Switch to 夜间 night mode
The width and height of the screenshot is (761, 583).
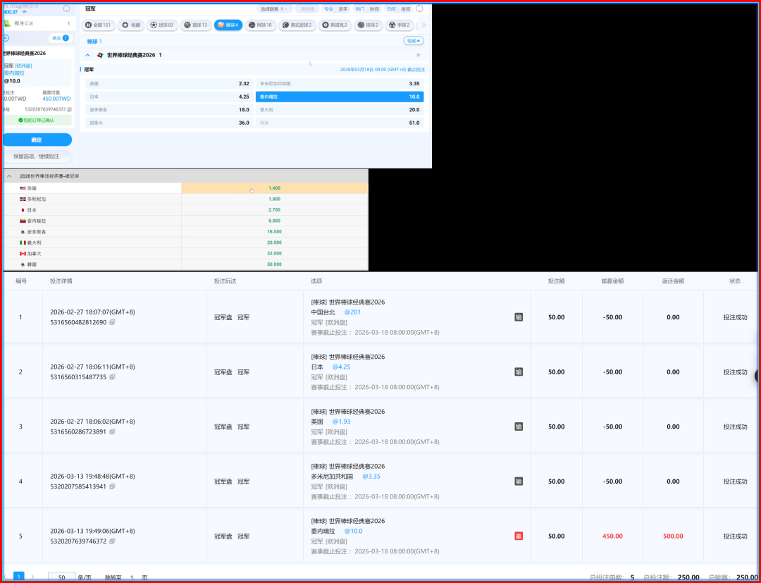[x=406, y=9]
